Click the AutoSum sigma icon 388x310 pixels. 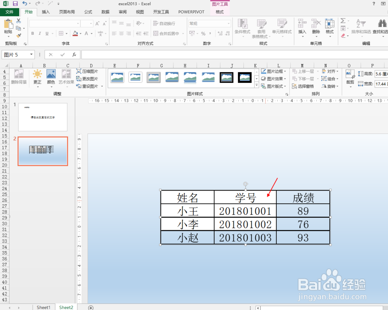343,21
